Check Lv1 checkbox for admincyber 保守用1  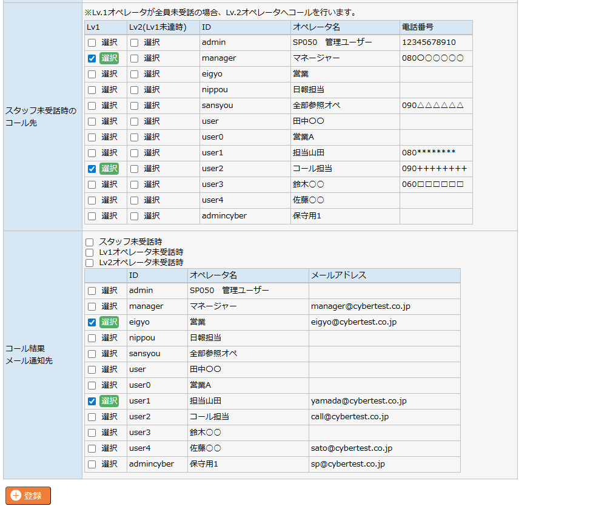(92, 216)
